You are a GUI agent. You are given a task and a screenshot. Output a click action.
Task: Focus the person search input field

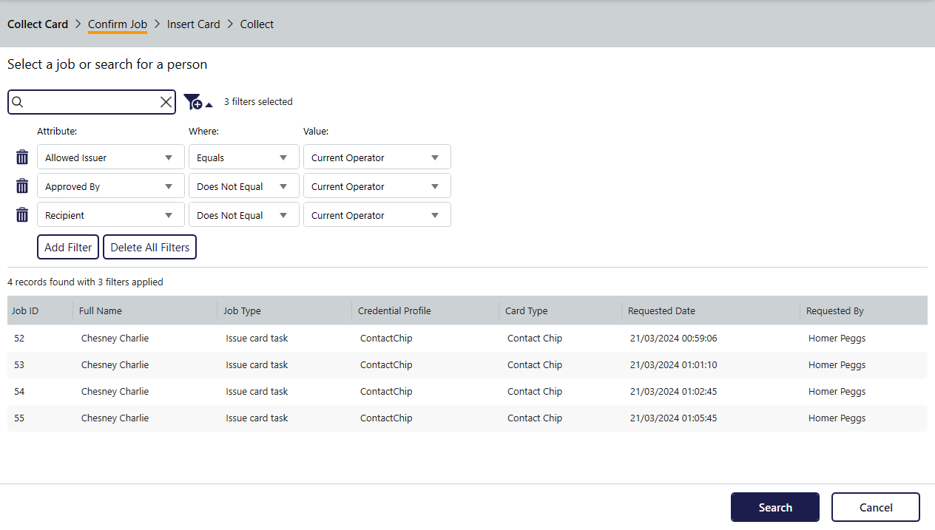point(92,102)
